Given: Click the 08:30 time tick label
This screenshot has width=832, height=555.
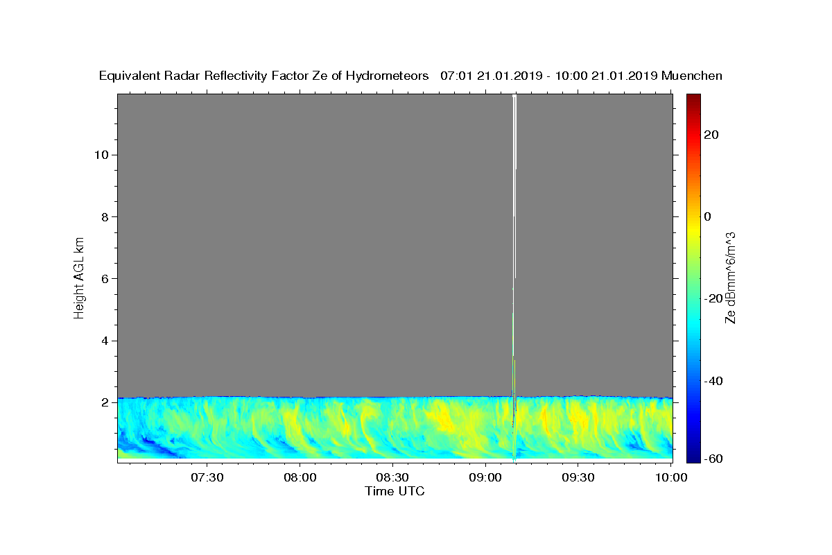Looking at the screenshot, I should pyautogui.click(x=392, y=477).
